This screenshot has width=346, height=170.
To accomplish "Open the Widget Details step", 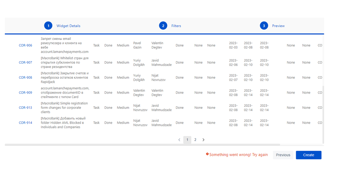I will pyautogui.click(x=69, y=26).
